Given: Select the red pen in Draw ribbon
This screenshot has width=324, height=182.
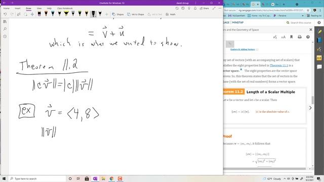Looking at the screenshot, I should (46, 14).
